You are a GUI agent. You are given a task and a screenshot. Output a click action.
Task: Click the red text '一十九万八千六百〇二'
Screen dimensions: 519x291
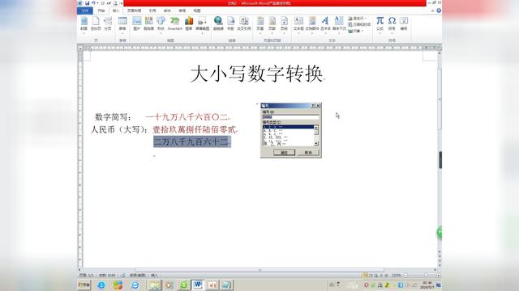tap(187, 116)
